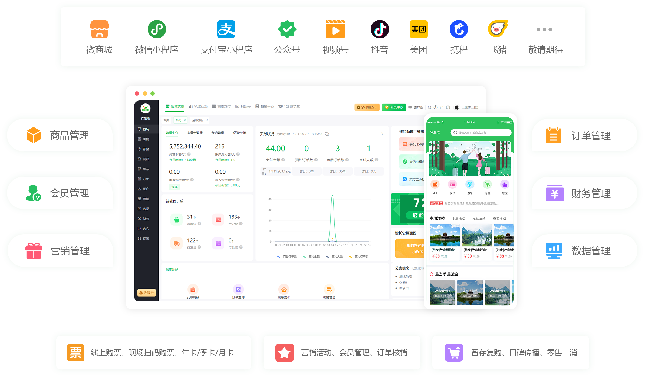Open 发布商品 shortcut icon
645x377 pixels.
coord(193,290)
